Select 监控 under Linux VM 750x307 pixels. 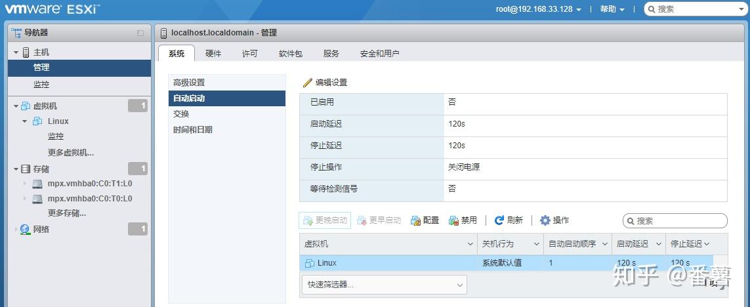pyautogui.click(x=56, y=136)
